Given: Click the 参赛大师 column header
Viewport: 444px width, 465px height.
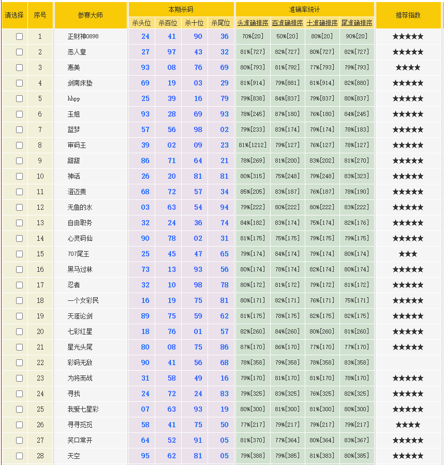Looking at the screenshot, I should (91, 16).
